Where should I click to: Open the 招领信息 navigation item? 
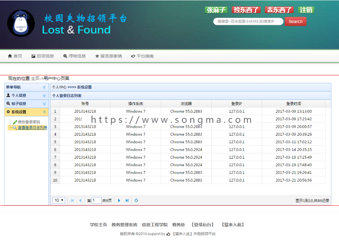click(43, 56)
